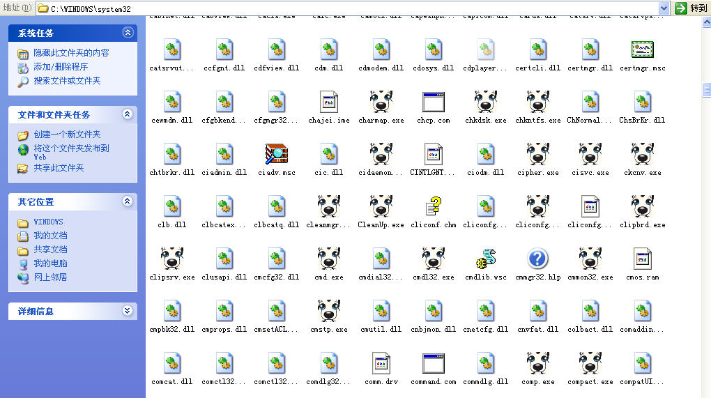This screenshot has width=711, height=398.
Task: Open 网上邻居 link
Action: tap(50, 277)
